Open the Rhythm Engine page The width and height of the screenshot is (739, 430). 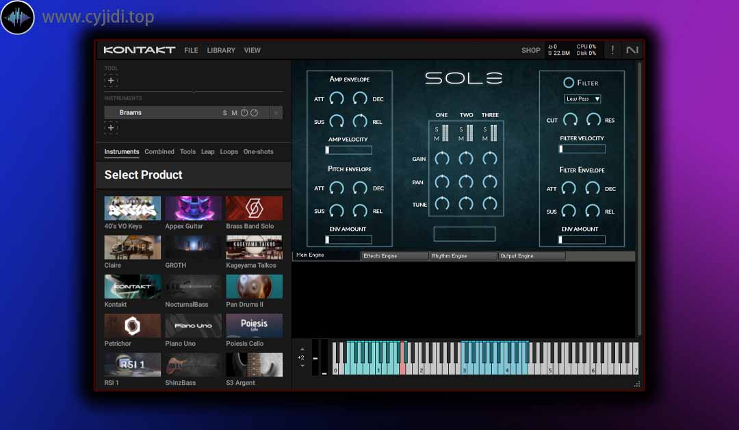(x=463, y=256)
